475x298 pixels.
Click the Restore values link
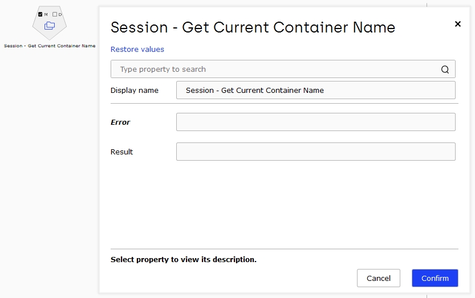coord(137,50)
